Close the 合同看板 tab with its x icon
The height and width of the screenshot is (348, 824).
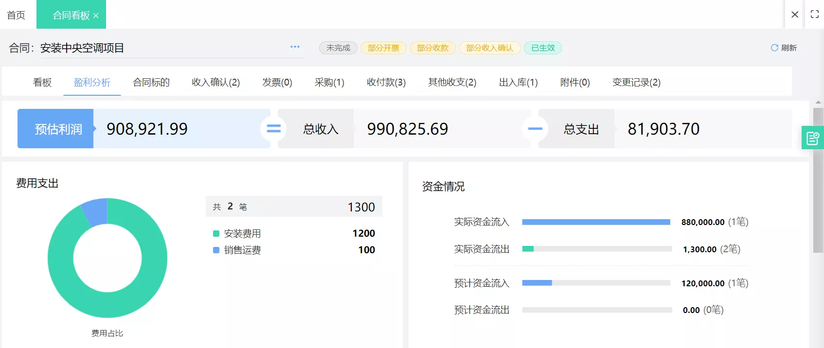[96, 16]
